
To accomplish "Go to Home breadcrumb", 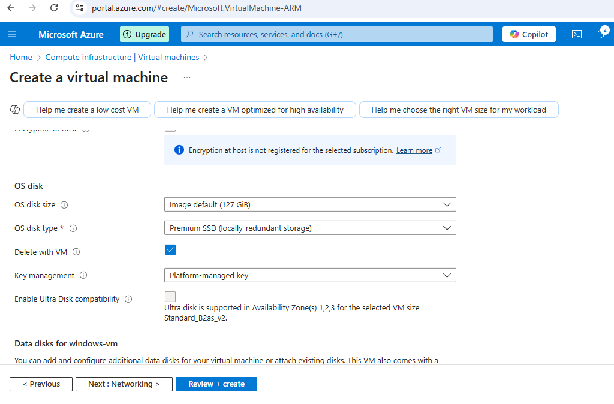I will [21, 57].
